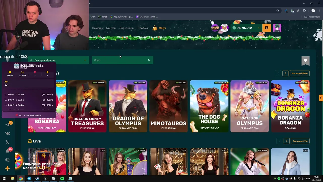Viewport: 323px width, 182px height.
Task: Click the ENG language indicator
Action: coord(308,179)
